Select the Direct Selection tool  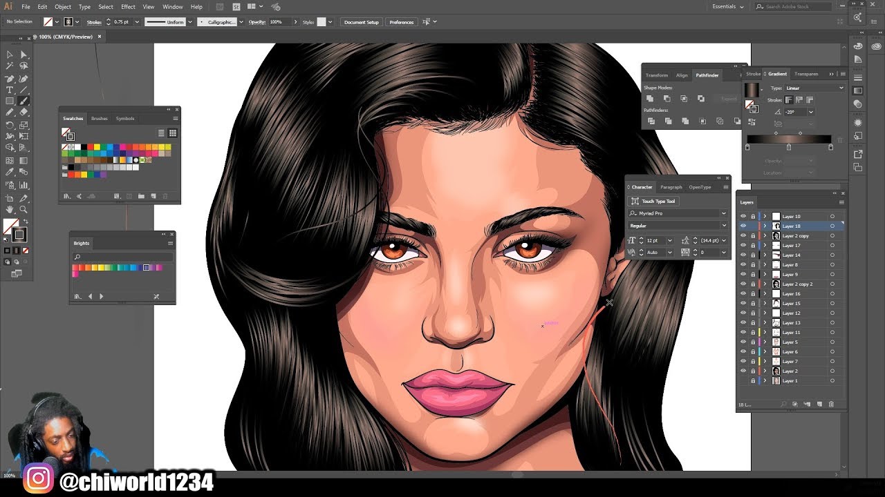pos(24,55)
